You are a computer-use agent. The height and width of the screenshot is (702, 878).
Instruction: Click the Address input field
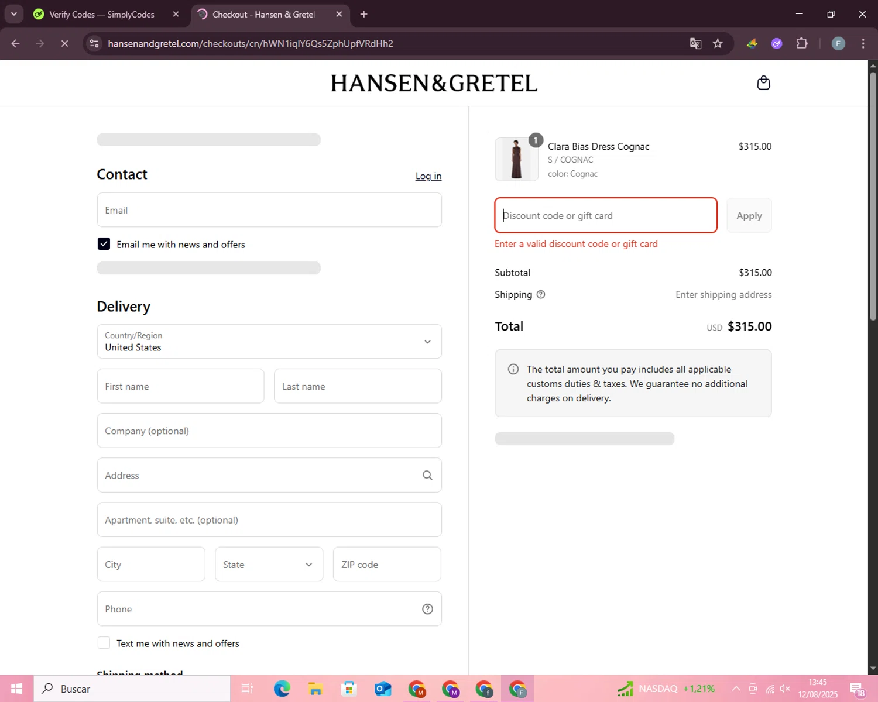(x=269, y=475)
